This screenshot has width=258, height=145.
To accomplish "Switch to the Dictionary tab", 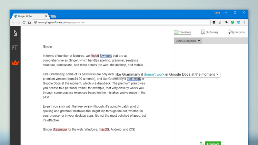I will (x=210, y=32).
